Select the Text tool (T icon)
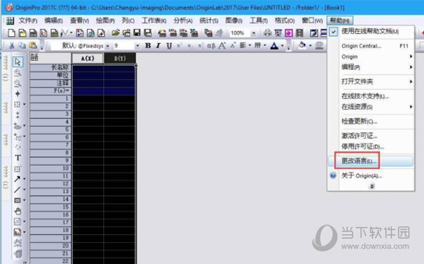The image size is (424, 264). 18,158
